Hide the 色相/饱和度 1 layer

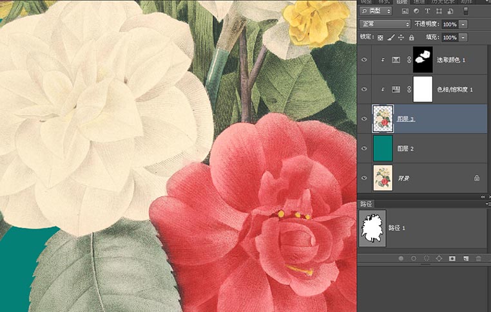364,89
